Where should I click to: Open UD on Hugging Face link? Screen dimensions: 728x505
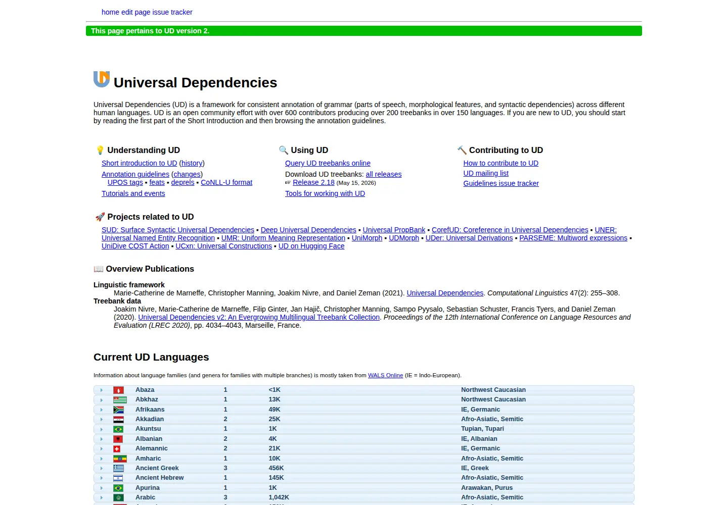pos(311,246)
